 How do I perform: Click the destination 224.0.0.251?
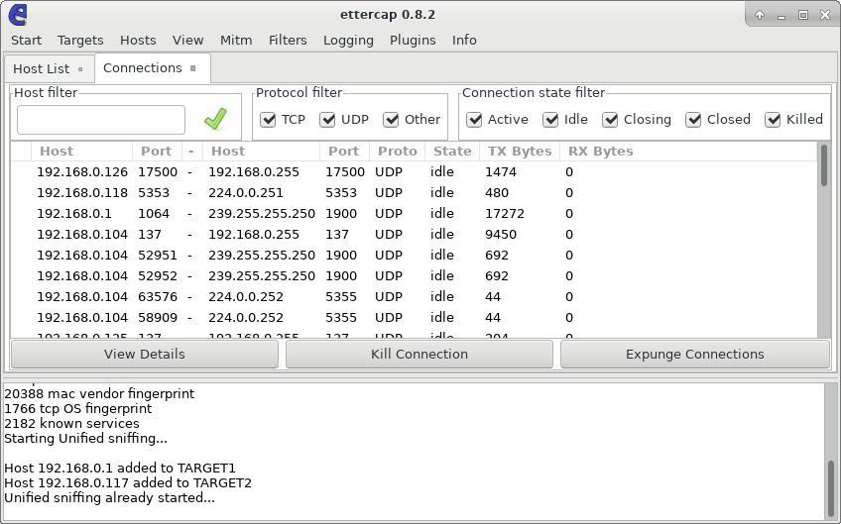pos(245,193)
